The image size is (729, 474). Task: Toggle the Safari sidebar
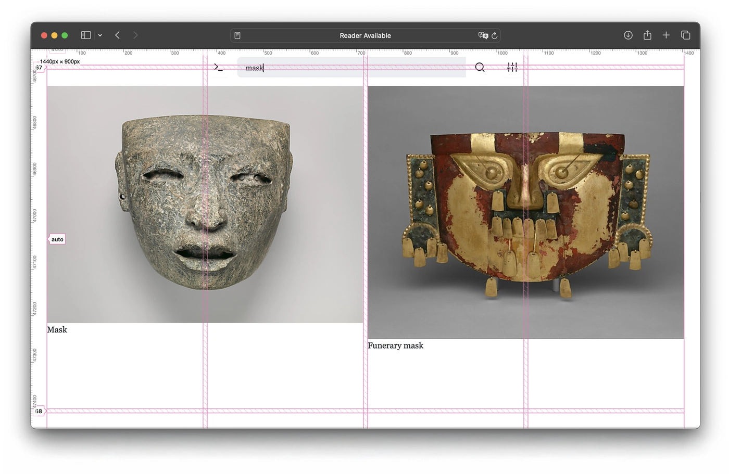[x=86, y=35]
